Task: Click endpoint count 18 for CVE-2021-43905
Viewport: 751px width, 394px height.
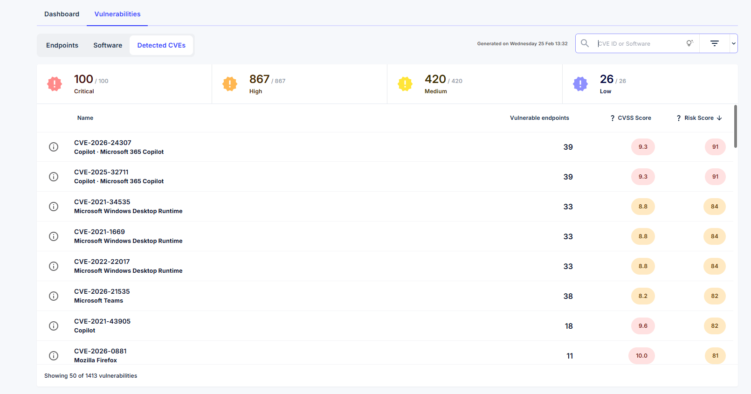Action: [x=569, y=326]
